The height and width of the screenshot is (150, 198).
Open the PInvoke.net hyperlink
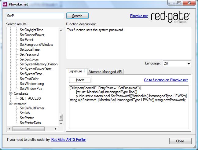tap(139, 16)
